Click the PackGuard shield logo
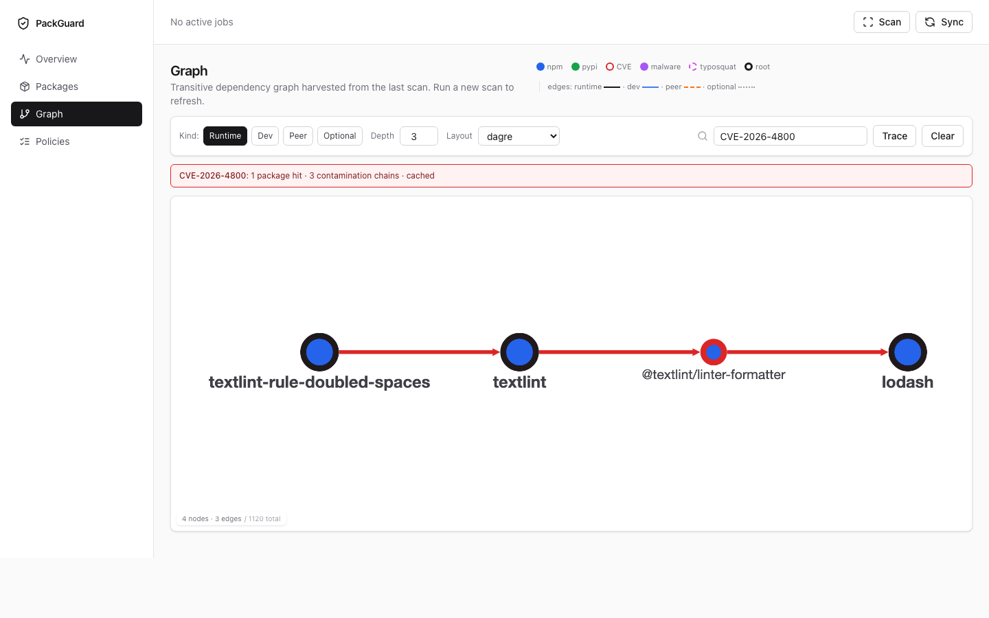989x618 pixels. 23,23
